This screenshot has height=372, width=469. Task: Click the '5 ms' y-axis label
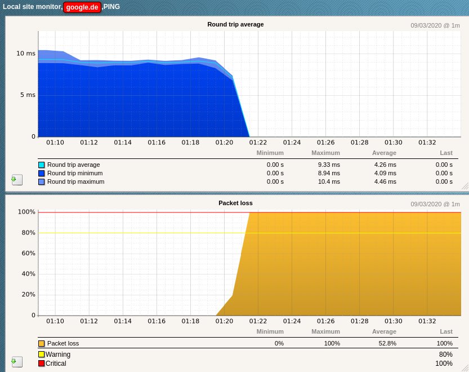[x=28, y=95]
